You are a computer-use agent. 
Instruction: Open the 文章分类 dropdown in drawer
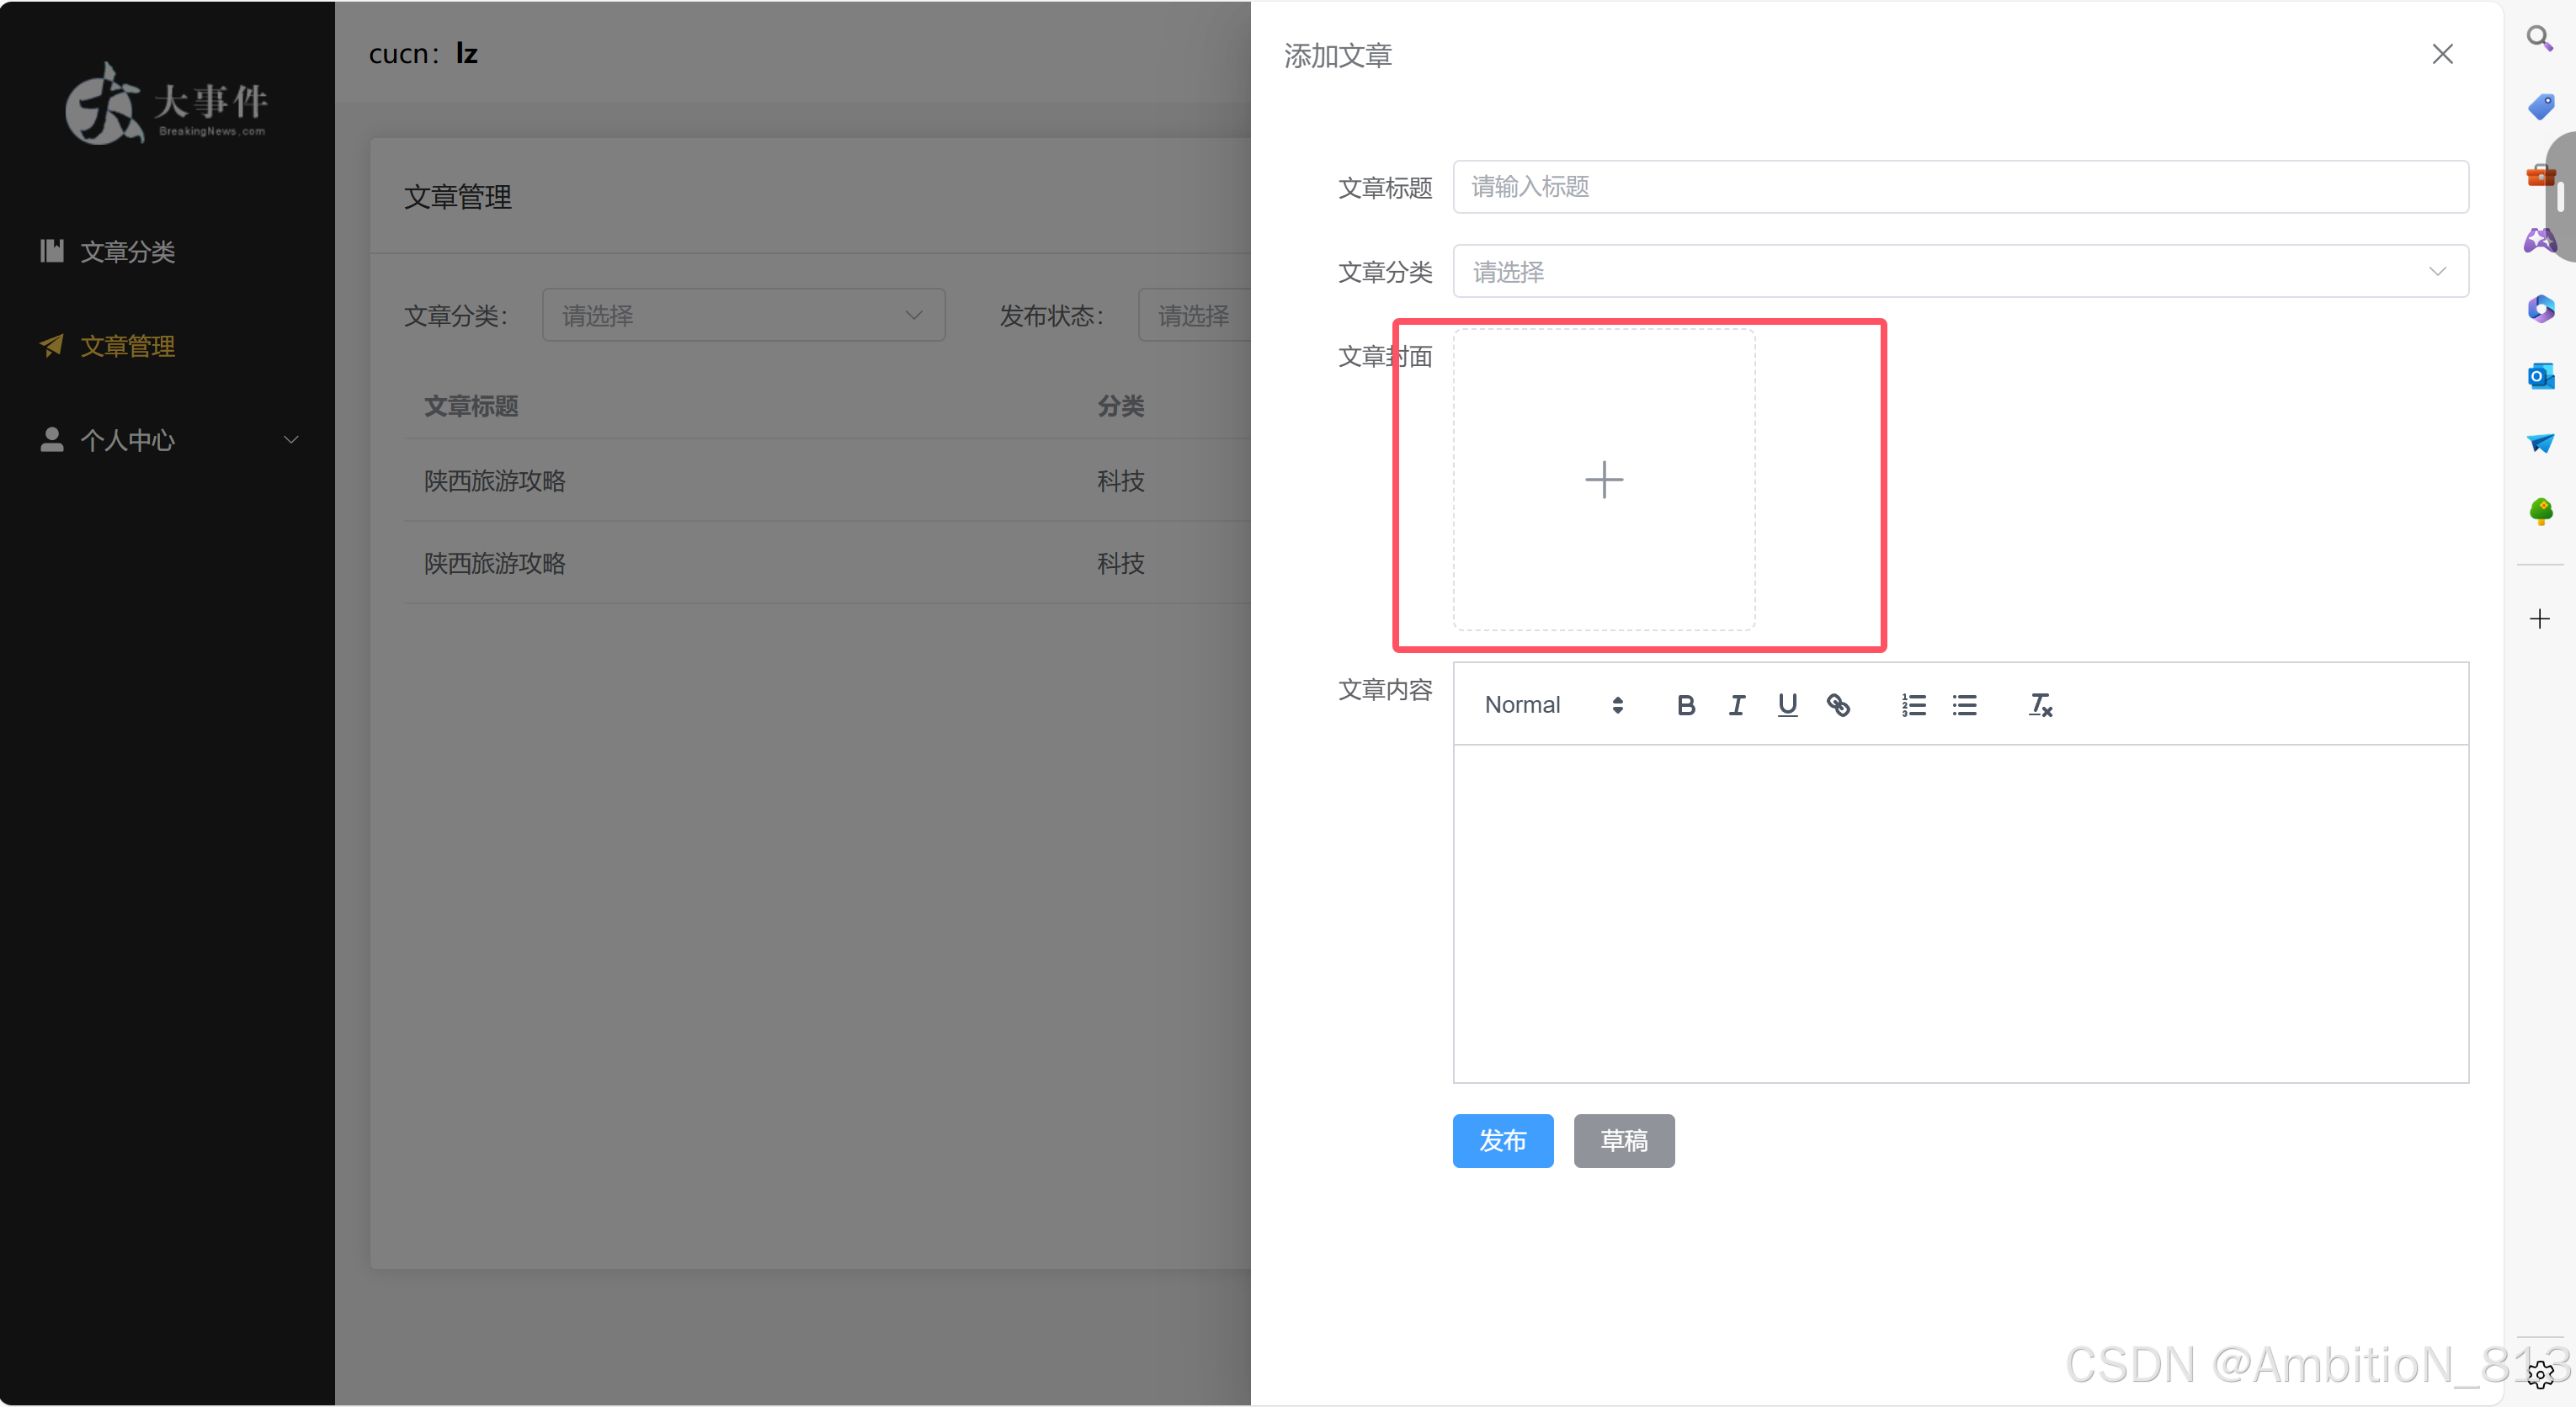[x=1960, y=272]
